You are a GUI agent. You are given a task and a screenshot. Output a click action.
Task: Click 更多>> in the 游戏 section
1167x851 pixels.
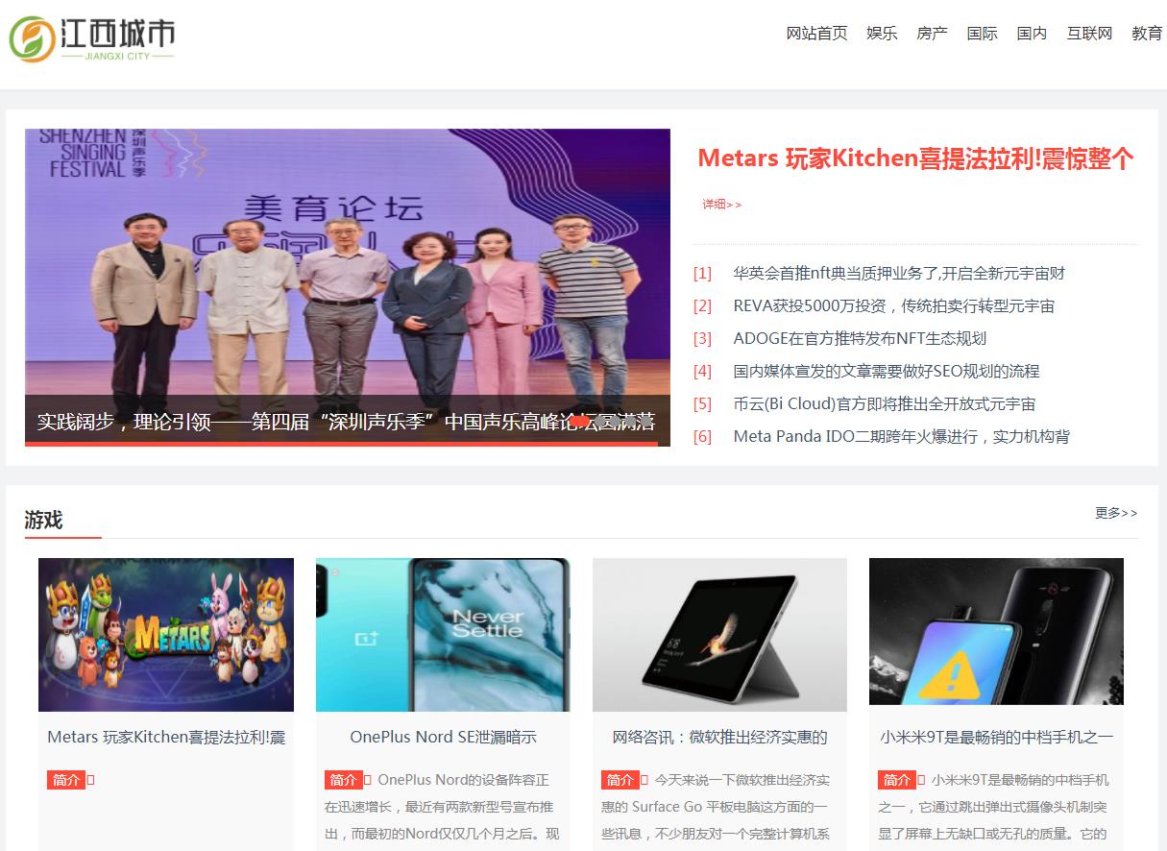(x=1116, y=513)
